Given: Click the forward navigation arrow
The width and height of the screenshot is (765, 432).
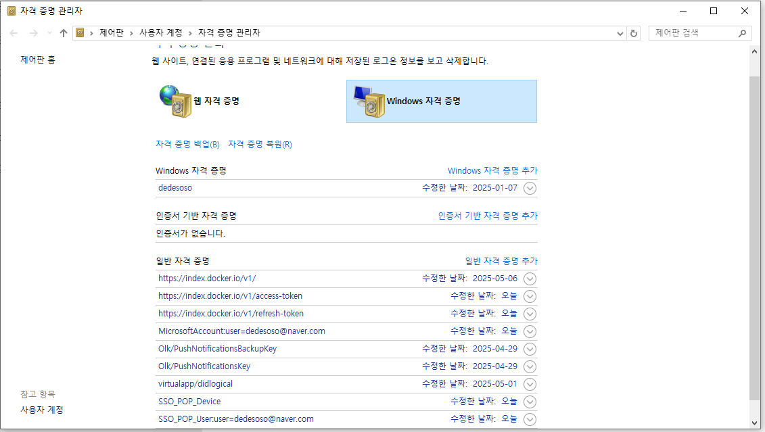Looking at the screenshot, I should [x=33, y=33].
